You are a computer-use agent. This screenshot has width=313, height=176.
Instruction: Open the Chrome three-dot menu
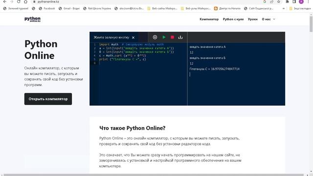309,1
